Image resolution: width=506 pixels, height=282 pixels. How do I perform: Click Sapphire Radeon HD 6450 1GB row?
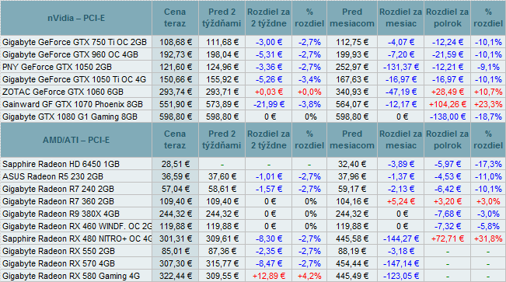[253, 164]
